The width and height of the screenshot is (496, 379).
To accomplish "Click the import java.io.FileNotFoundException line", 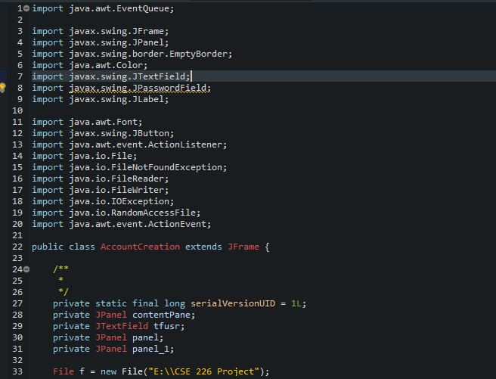I will tap(129, 167).
